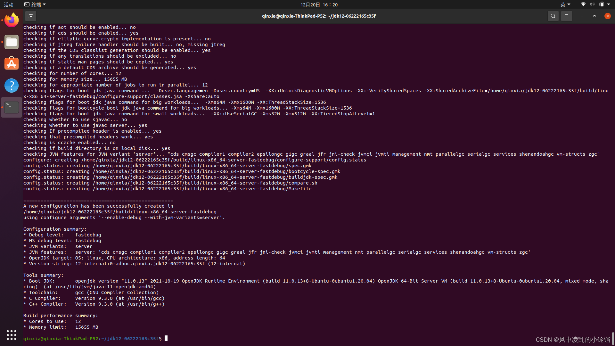Minimize the terminal window
The width and height of the screenshot is (615, 346).
tap(582, 16)
